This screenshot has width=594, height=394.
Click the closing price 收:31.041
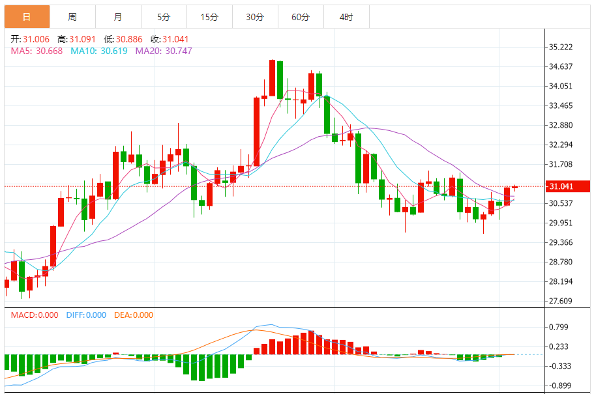[170, 39]
